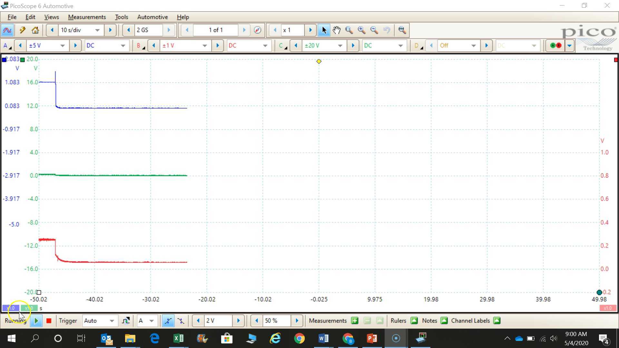Expand the Channel D Off range dropdown
Viewport: 619px width, 348px height.
tap(458, 45)
